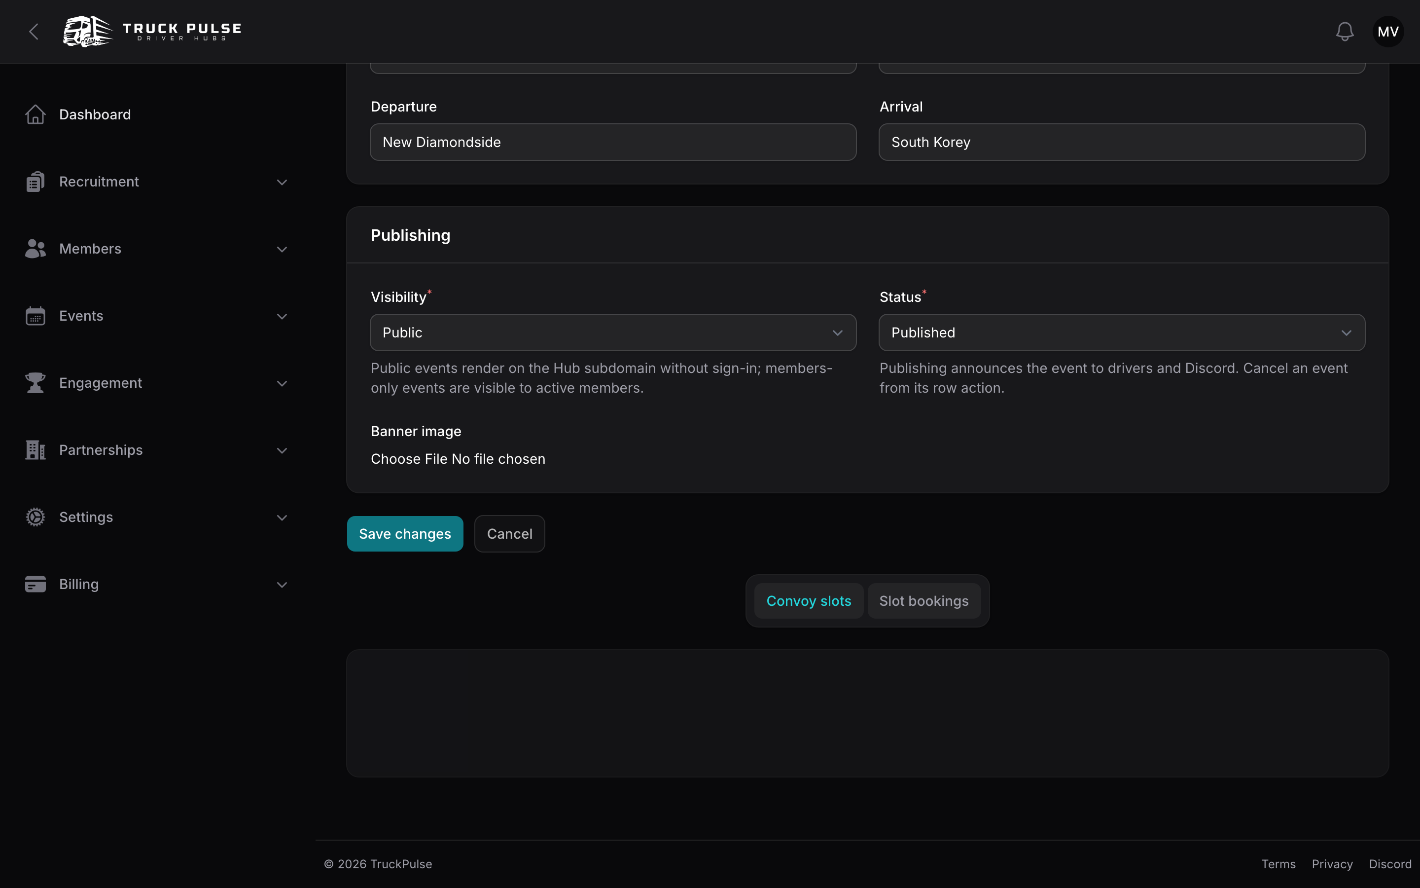The width and height of the screenshot is (1420, 888).
Task: Click the back arrow icon
Action: click(x=34, y=32)
